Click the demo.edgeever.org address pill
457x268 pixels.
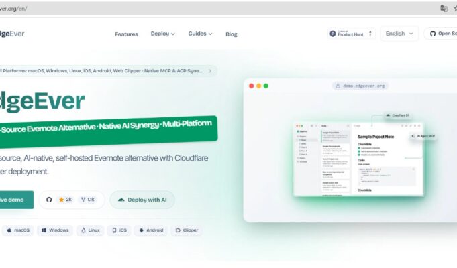[x=360, y=86]
